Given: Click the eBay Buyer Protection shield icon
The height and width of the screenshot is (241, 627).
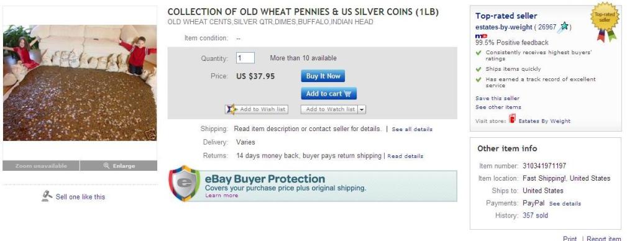Looking at the screenshot, I should tap(184, 183).
